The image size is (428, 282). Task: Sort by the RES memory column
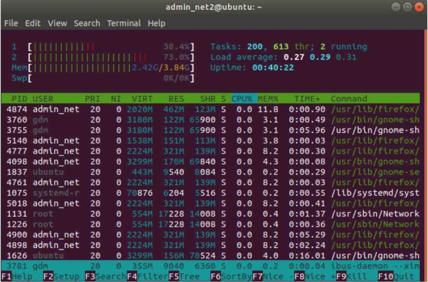176,99
